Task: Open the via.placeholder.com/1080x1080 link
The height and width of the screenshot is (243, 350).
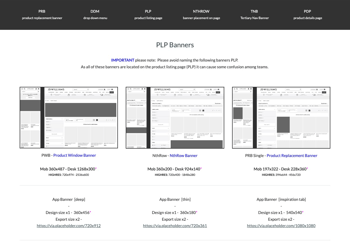Action: tap(281, 226)
